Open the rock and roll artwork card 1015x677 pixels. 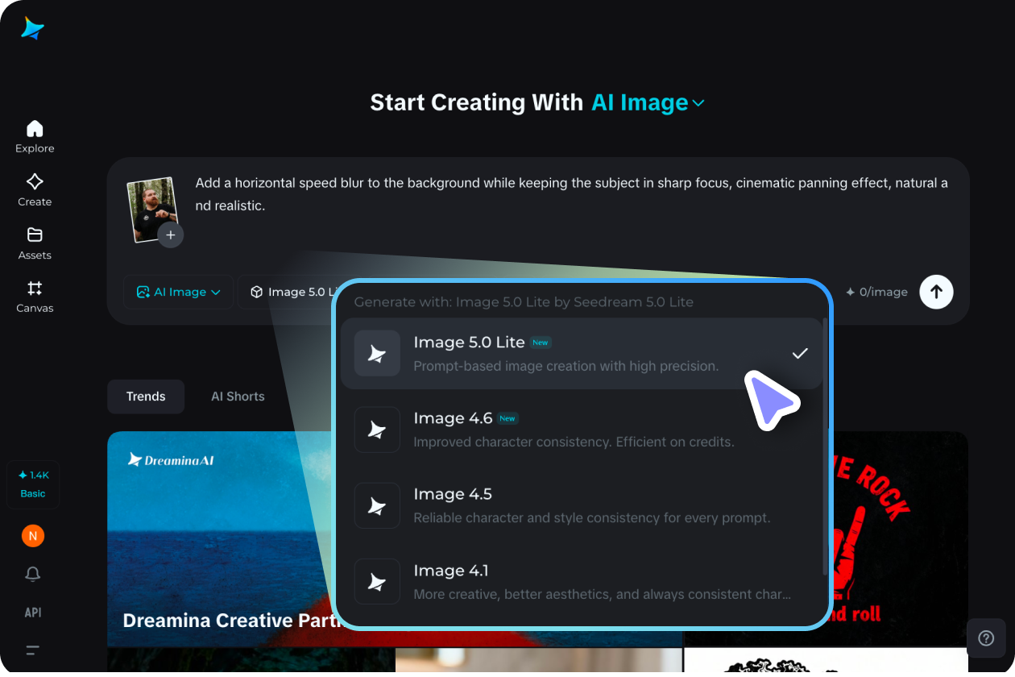click(x=899, y=538)
